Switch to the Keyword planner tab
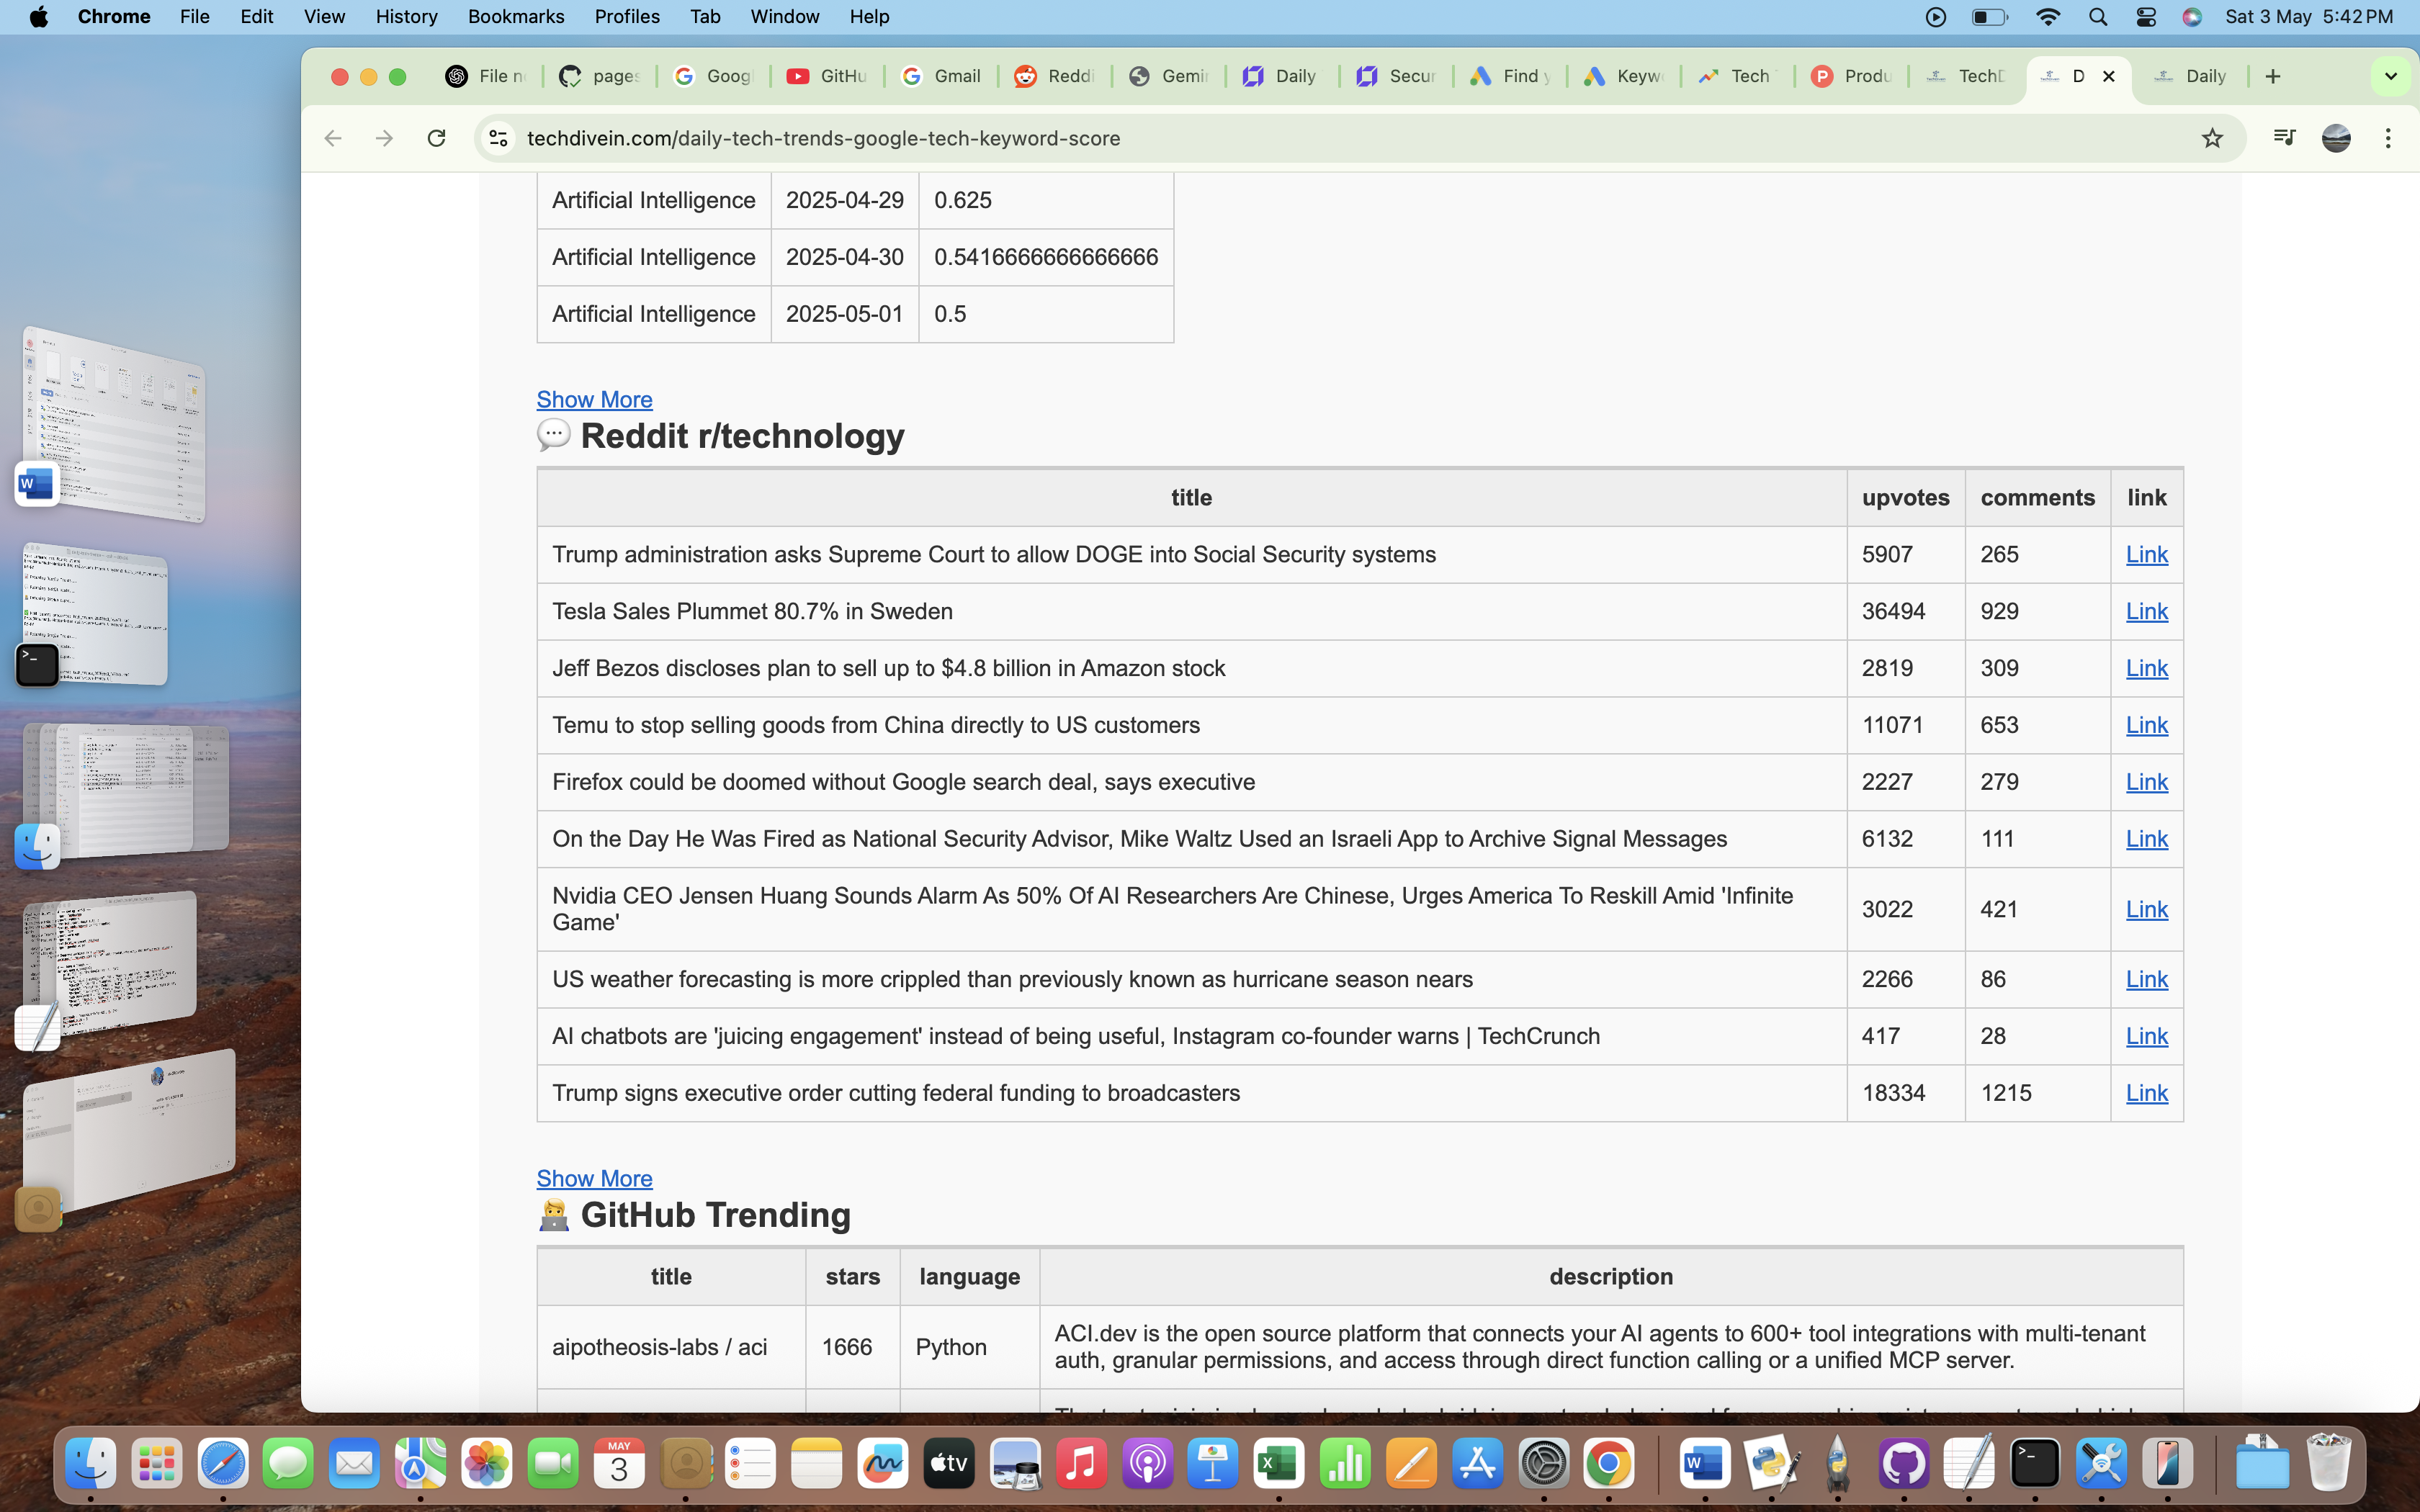 1624,76
